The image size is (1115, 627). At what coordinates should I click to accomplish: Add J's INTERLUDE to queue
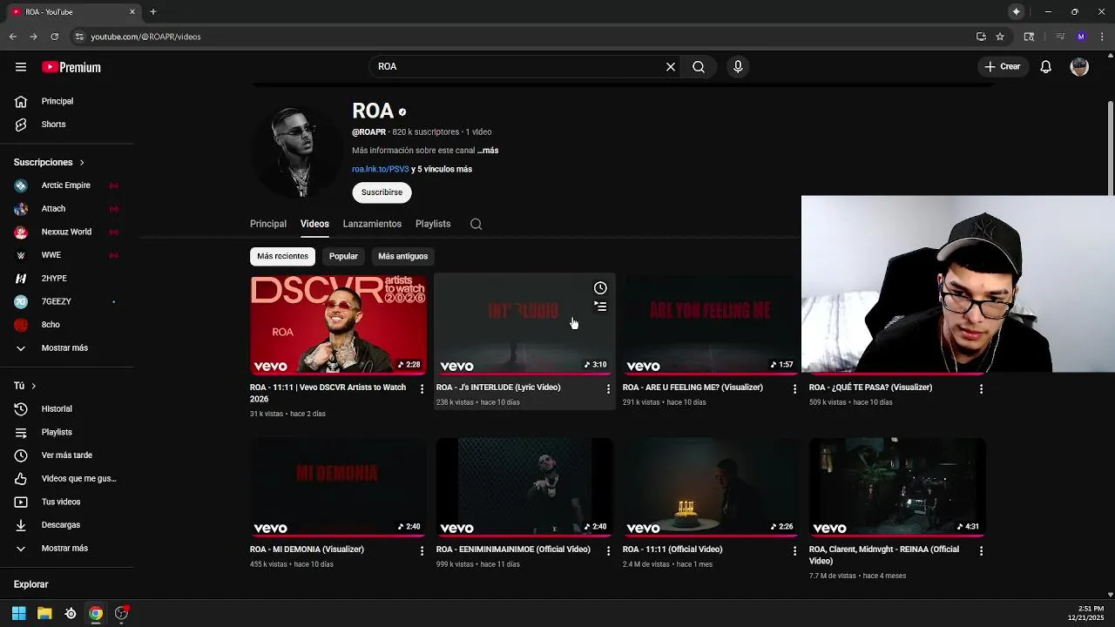coord(600,307)
